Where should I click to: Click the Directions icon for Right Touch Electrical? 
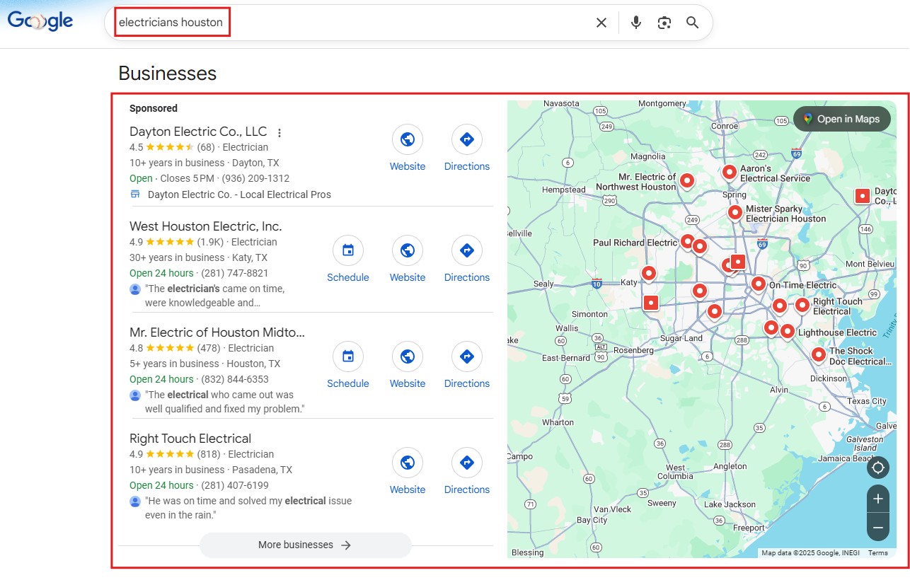466,462
